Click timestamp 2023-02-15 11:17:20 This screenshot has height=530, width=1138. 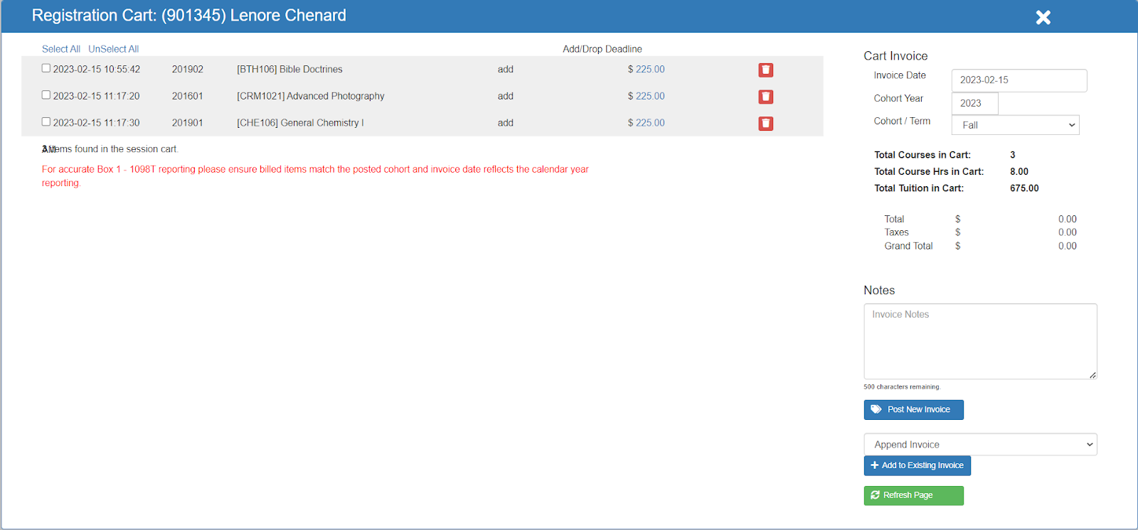[x=97, y=97]
